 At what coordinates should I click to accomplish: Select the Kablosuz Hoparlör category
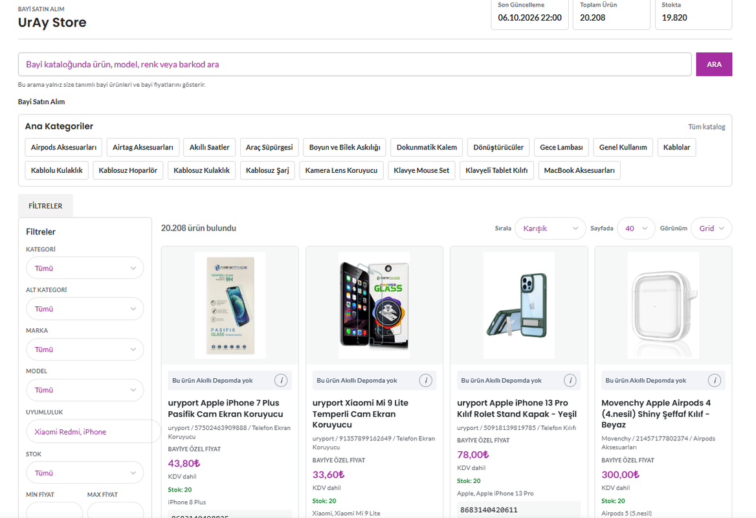coord(128,170)
